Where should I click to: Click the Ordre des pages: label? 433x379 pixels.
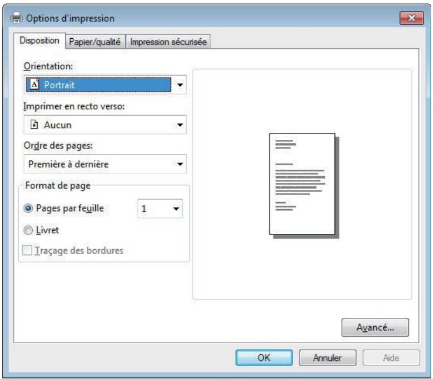click(x=58, y=146)
